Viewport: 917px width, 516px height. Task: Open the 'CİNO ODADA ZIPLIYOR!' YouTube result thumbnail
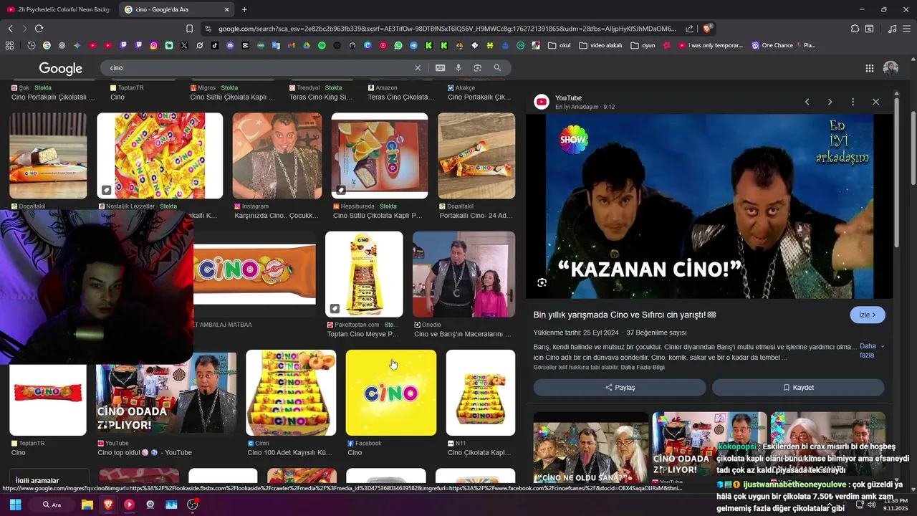(166, 393)
